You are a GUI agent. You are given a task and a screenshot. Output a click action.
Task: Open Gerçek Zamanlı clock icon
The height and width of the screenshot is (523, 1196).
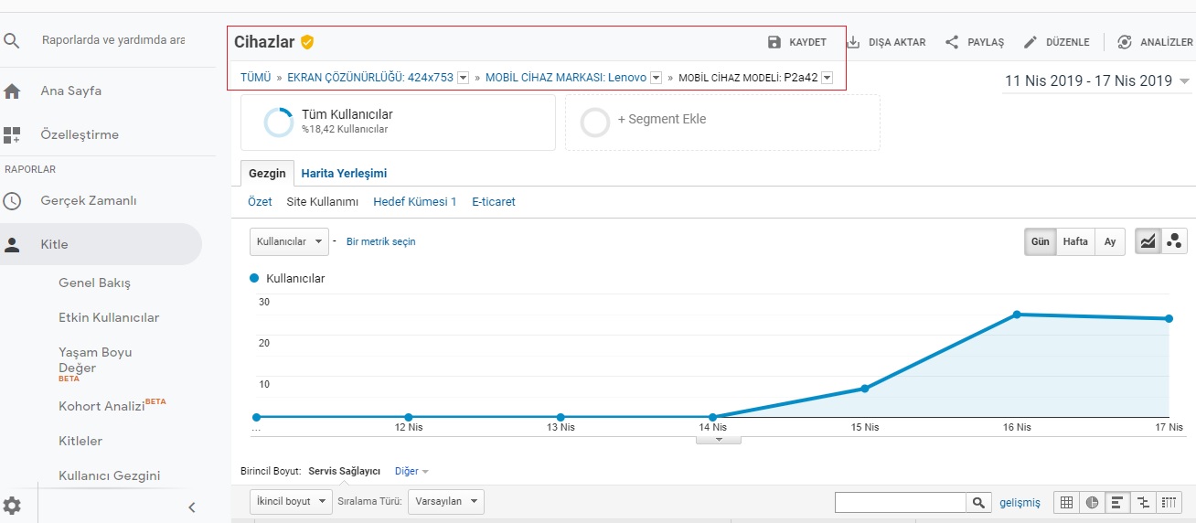pyautogui.click(x=12, y=201)
